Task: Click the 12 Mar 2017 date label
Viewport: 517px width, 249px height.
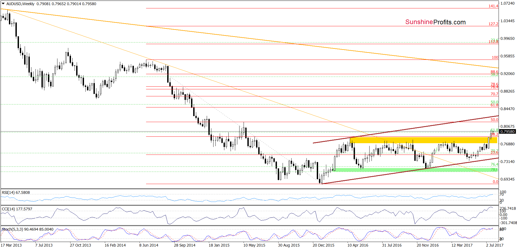Action: (462, 245)
